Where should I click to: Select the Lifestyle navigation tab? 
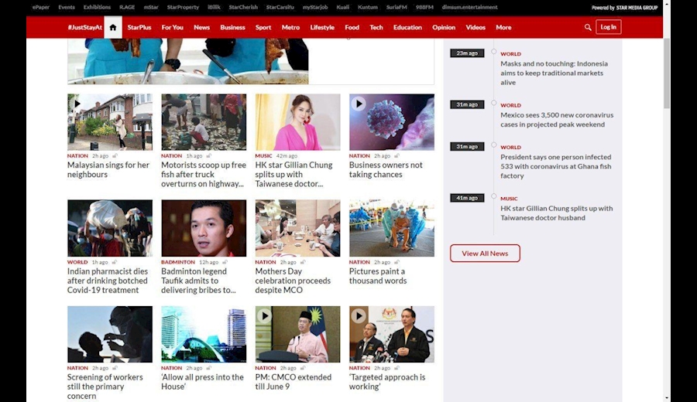pos(322,27)
